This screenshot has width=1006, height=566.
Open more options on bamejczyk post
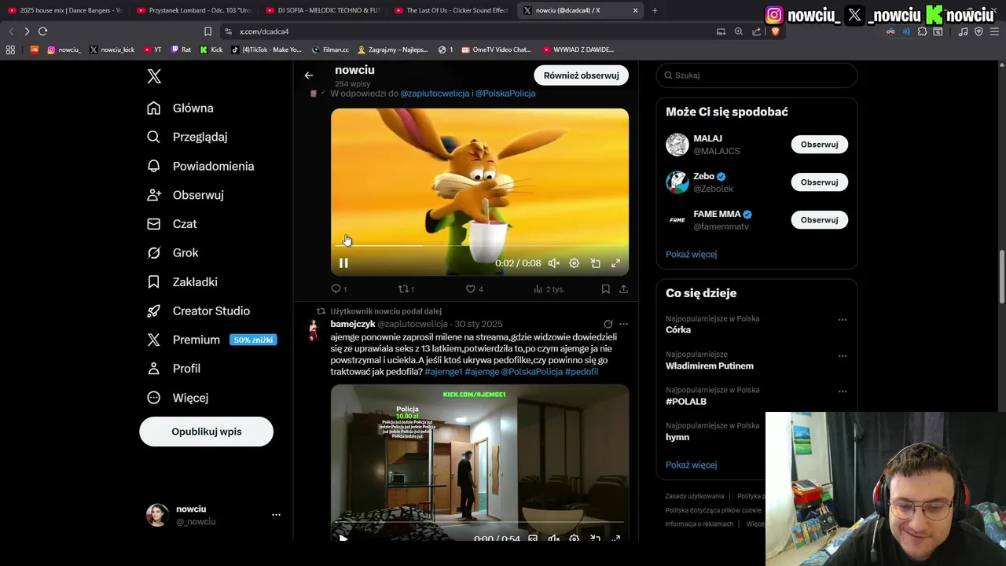[x=623, y=324]
